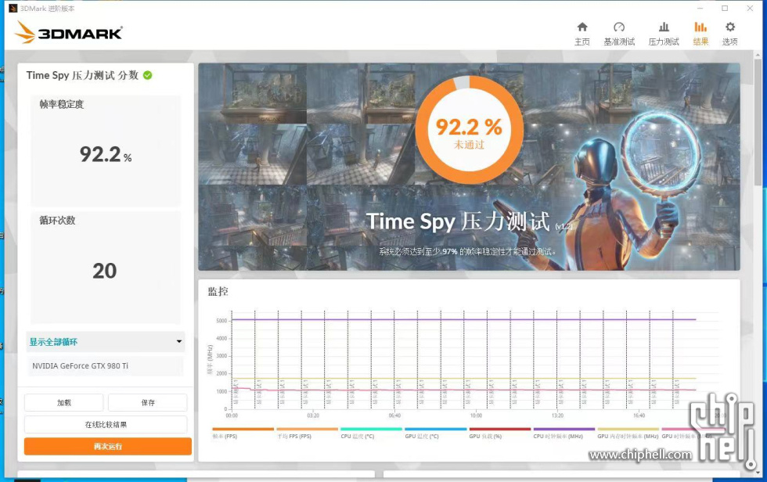The image size is (767, 482).
Task: Toggle the GPU 温度 (°C) legend item
Action: tap(422, 436)
